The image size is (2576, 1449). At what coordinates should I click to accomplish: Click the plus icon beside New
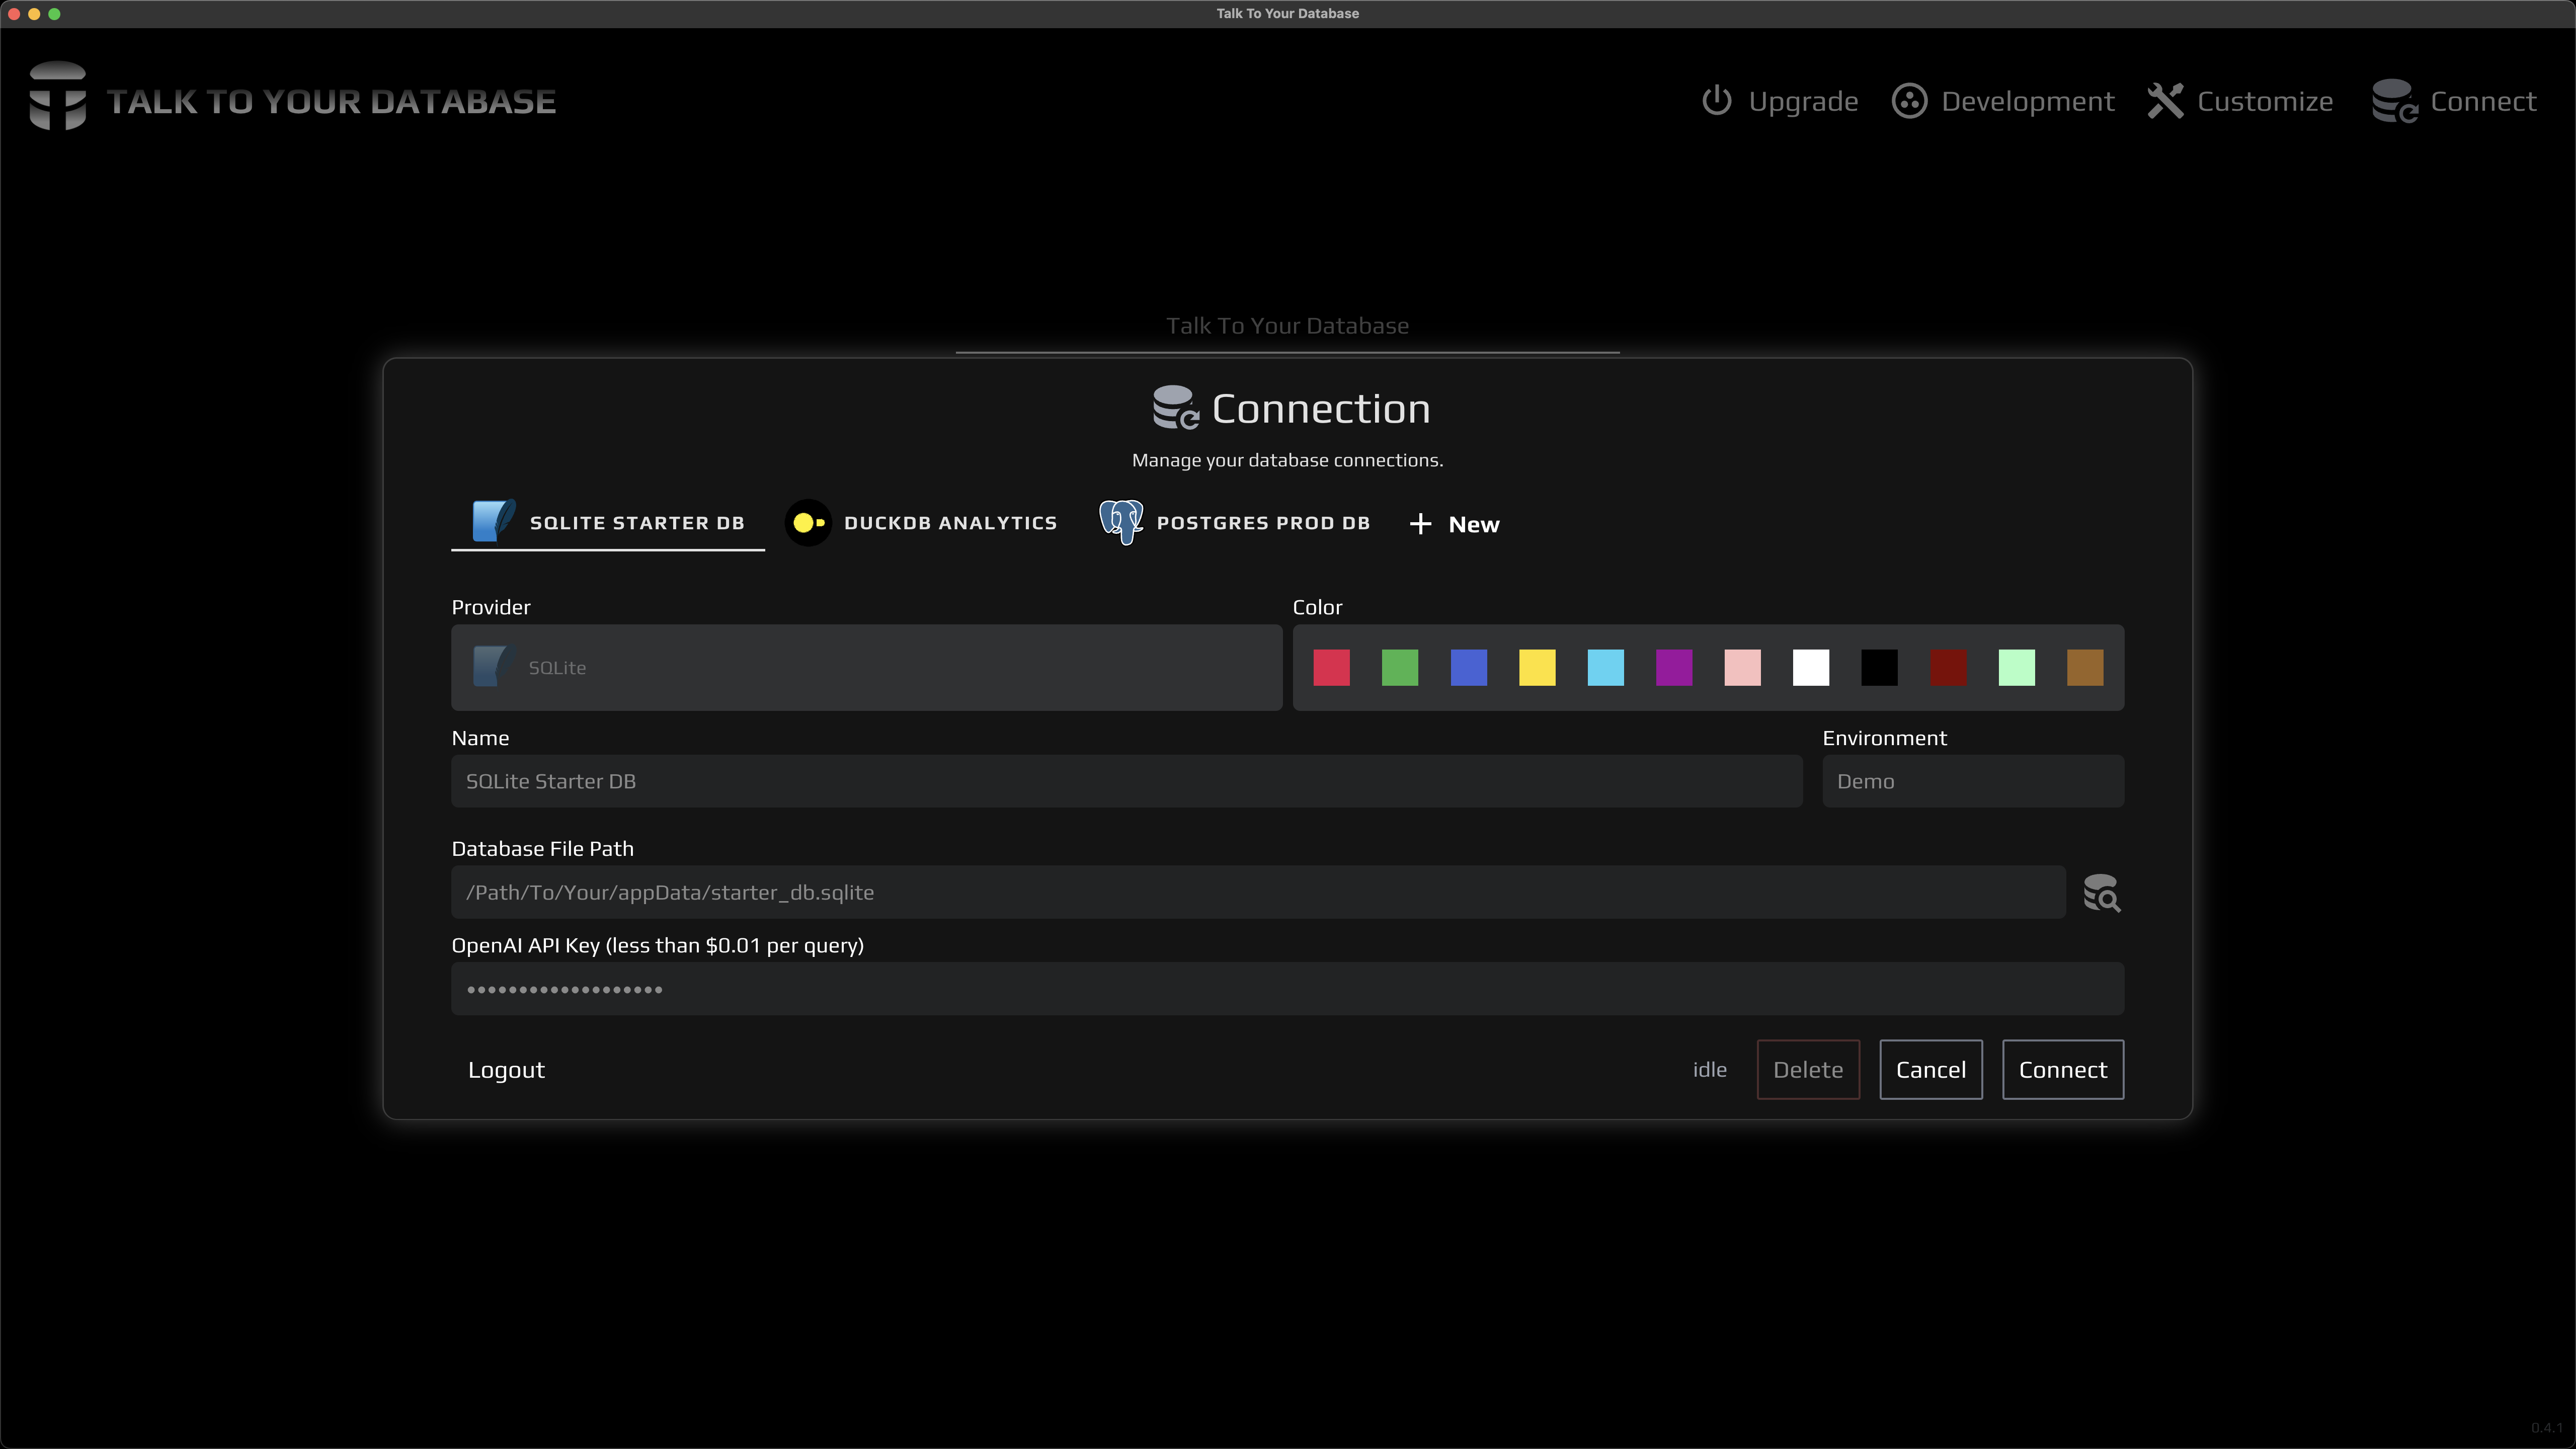(x=1420, y=524)
